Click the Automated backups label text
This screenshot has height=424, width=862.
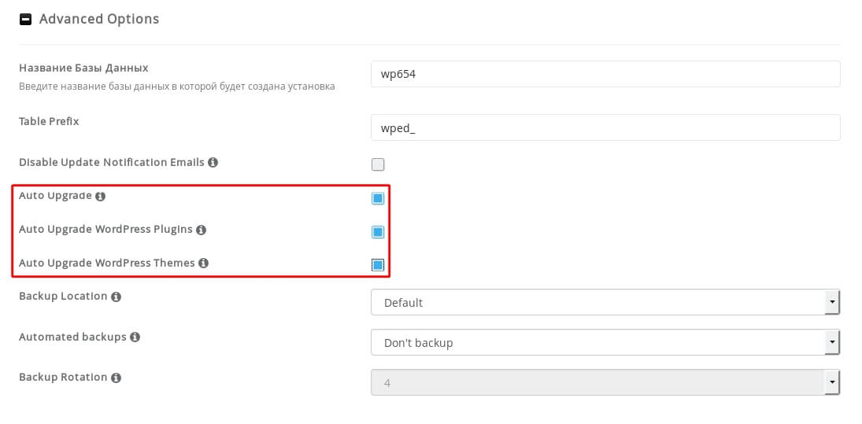coord(72,337)
